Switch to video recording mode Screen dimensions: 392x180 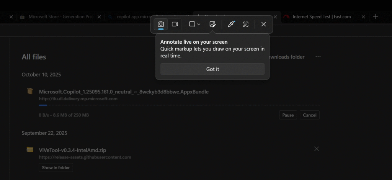click(175, 24)
